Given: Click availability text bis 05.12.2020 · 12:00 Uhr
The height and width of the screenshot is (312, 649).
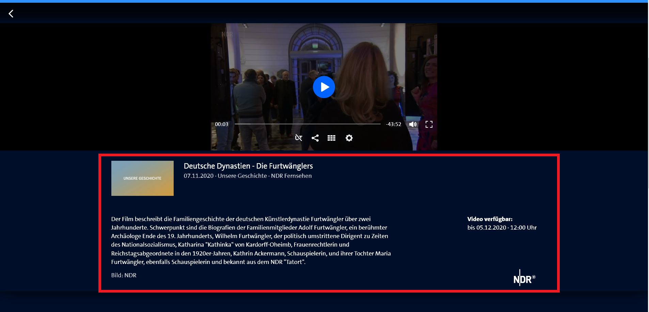Looking at the screenshot, I should click(502, 228).
